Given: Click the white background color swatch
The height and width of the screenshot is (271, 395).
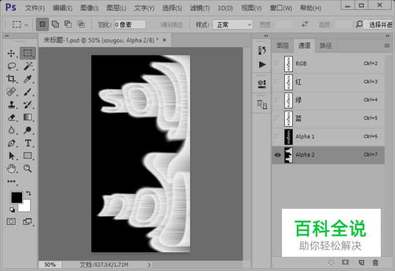Looking at the screenshot, I should (x=26, y=207).
